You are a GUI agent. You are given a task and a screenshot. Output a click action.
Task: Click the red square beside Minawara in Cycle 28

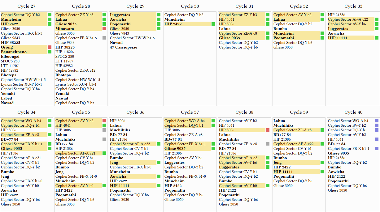(104, 29)
